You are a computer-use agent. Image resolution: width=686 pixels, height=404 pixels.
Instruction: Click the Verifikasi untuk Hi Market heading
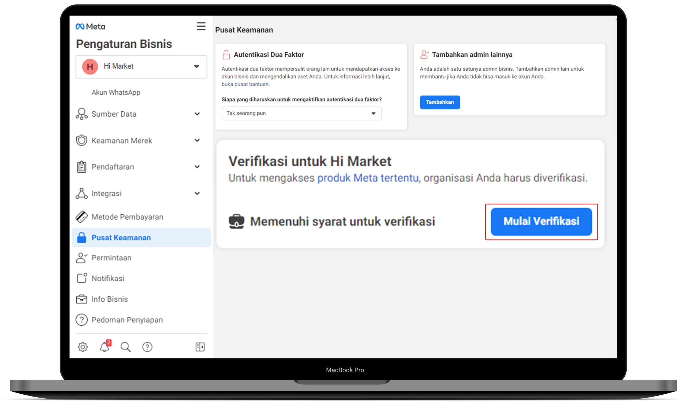pos(310,161)
